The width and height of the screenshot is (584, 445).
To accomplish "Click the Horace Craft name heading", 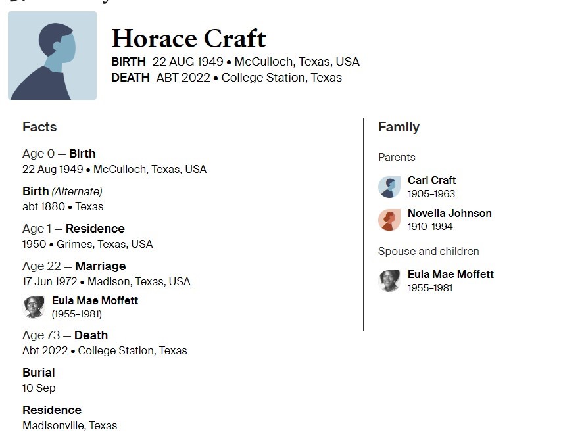I will [x=189, y=38].
